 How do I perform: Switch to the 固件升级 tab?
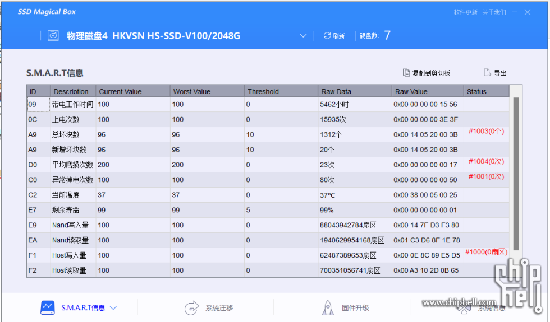pos(346,307)
